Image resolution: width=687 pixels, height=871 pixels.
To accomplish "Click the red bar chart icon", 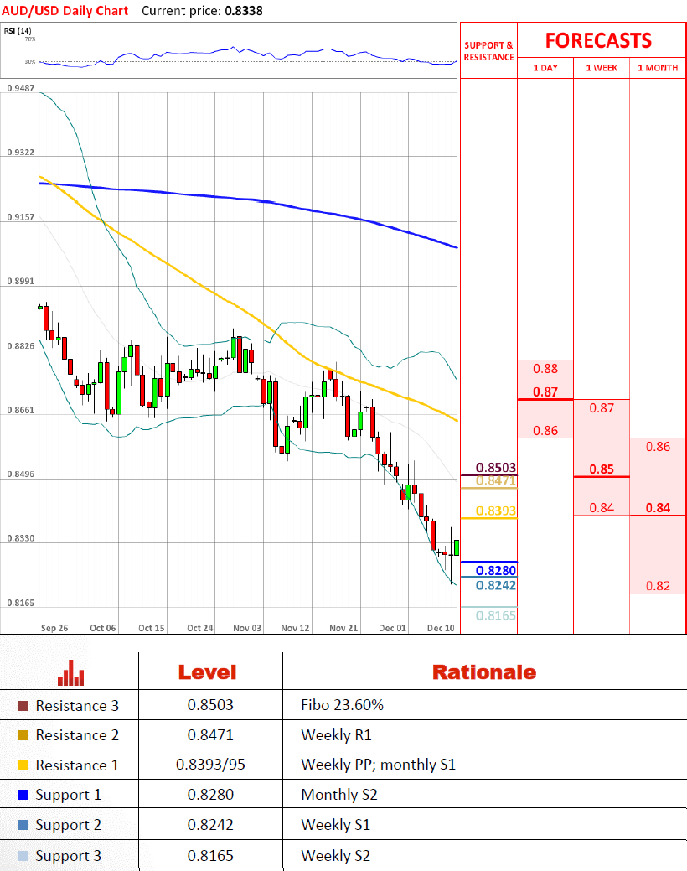I will [x=71, y=672].
